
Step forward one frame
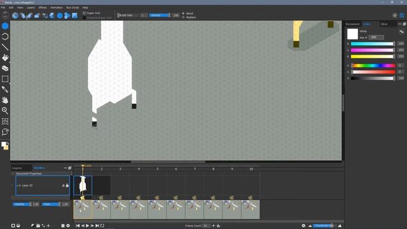(x=92, y=226)
